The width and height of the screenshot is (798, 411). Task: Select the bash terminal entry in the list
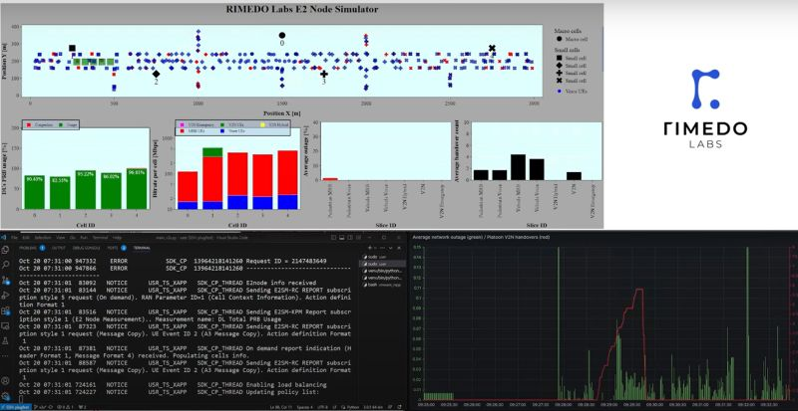(383, 285)
